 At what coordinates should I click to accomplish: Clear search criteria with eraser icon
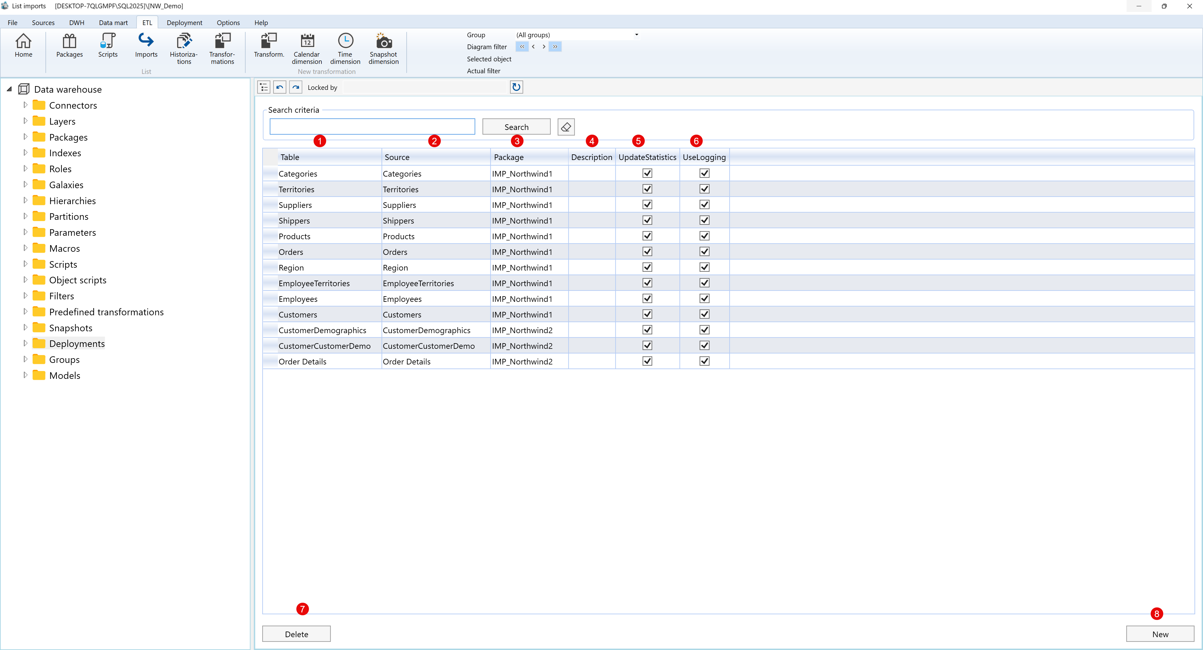point(566,127)
